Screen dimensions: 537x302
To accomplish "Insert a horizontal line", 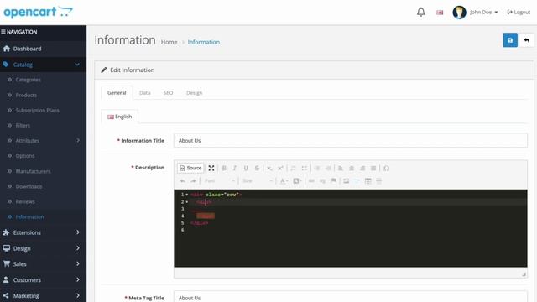I will 379,181.
